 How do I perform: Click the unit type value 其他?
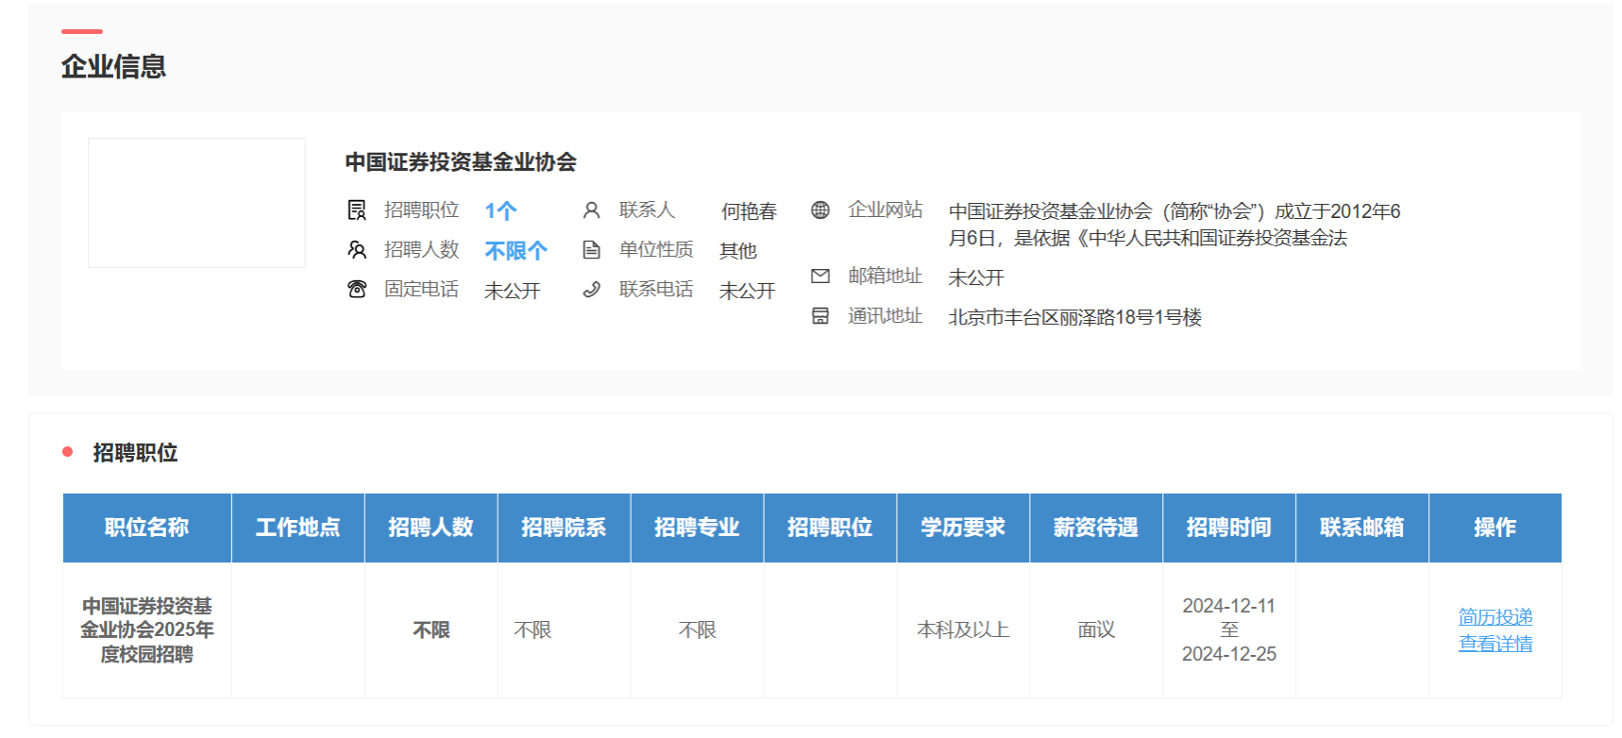(738, 251)
